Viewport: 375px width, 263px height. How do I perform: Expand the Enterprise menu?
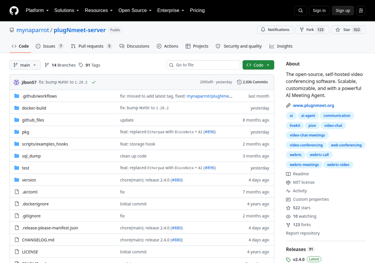click(x=171, y=11)
